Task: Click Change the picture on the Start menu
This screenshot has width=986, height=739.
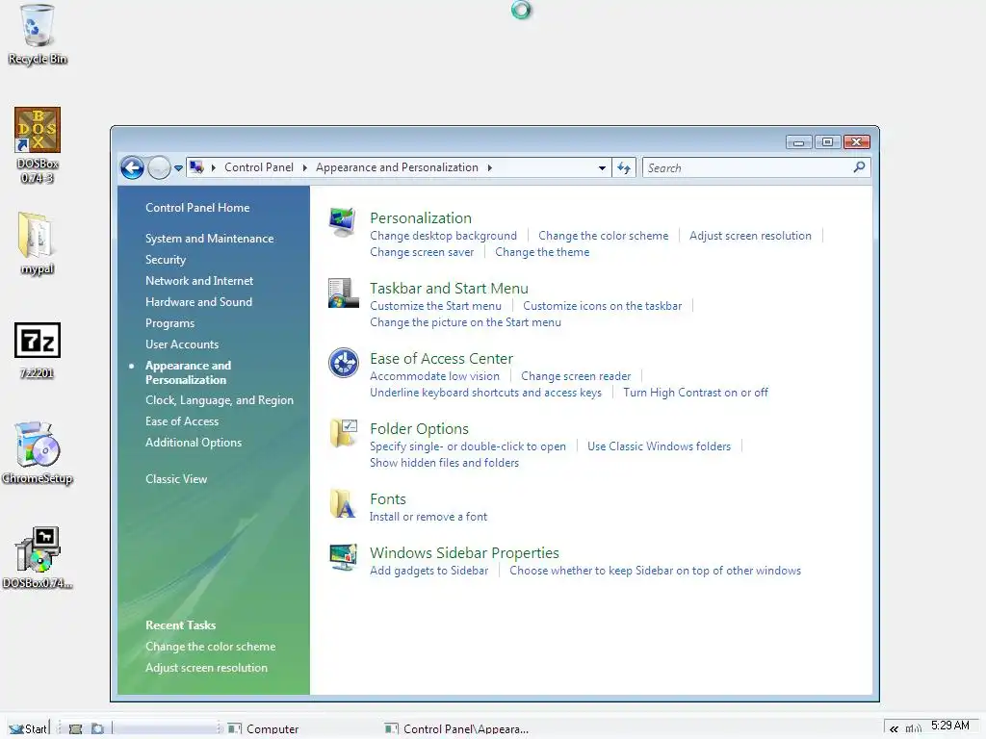Action: [465, 322]
